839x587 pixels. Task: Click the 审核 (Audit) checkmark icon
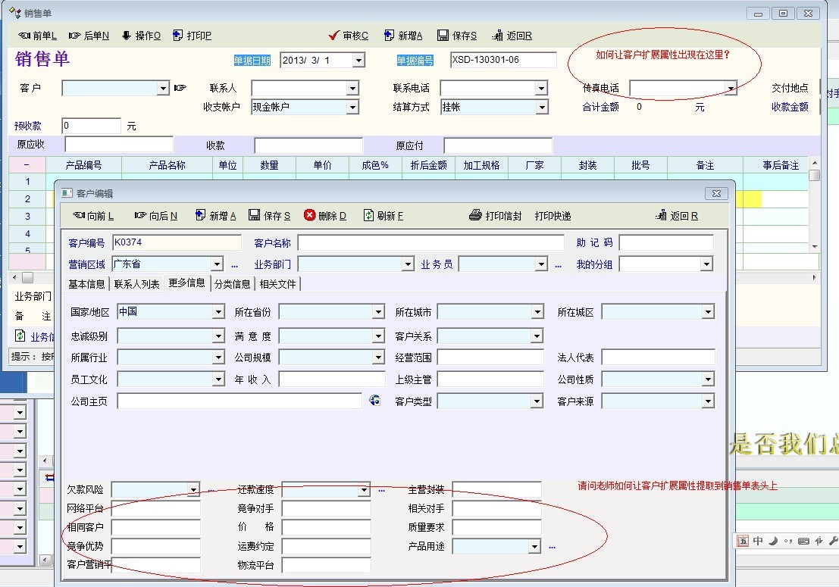(333, 36)
